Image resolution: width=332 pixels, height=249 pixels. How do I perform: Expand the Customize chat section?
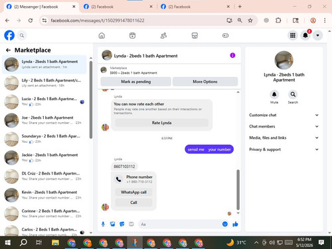point(284,115)
